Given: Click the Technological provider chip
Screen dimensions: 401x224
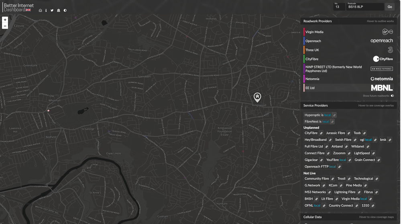Looking at the screenshot, I should tap(363, 179).
